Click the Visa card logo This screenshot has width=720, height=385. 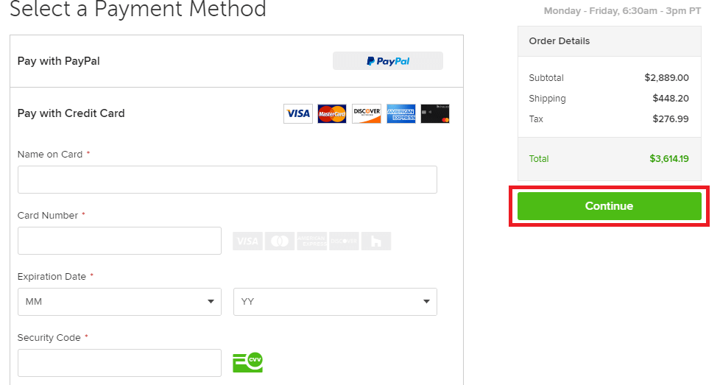click(298, 114)
